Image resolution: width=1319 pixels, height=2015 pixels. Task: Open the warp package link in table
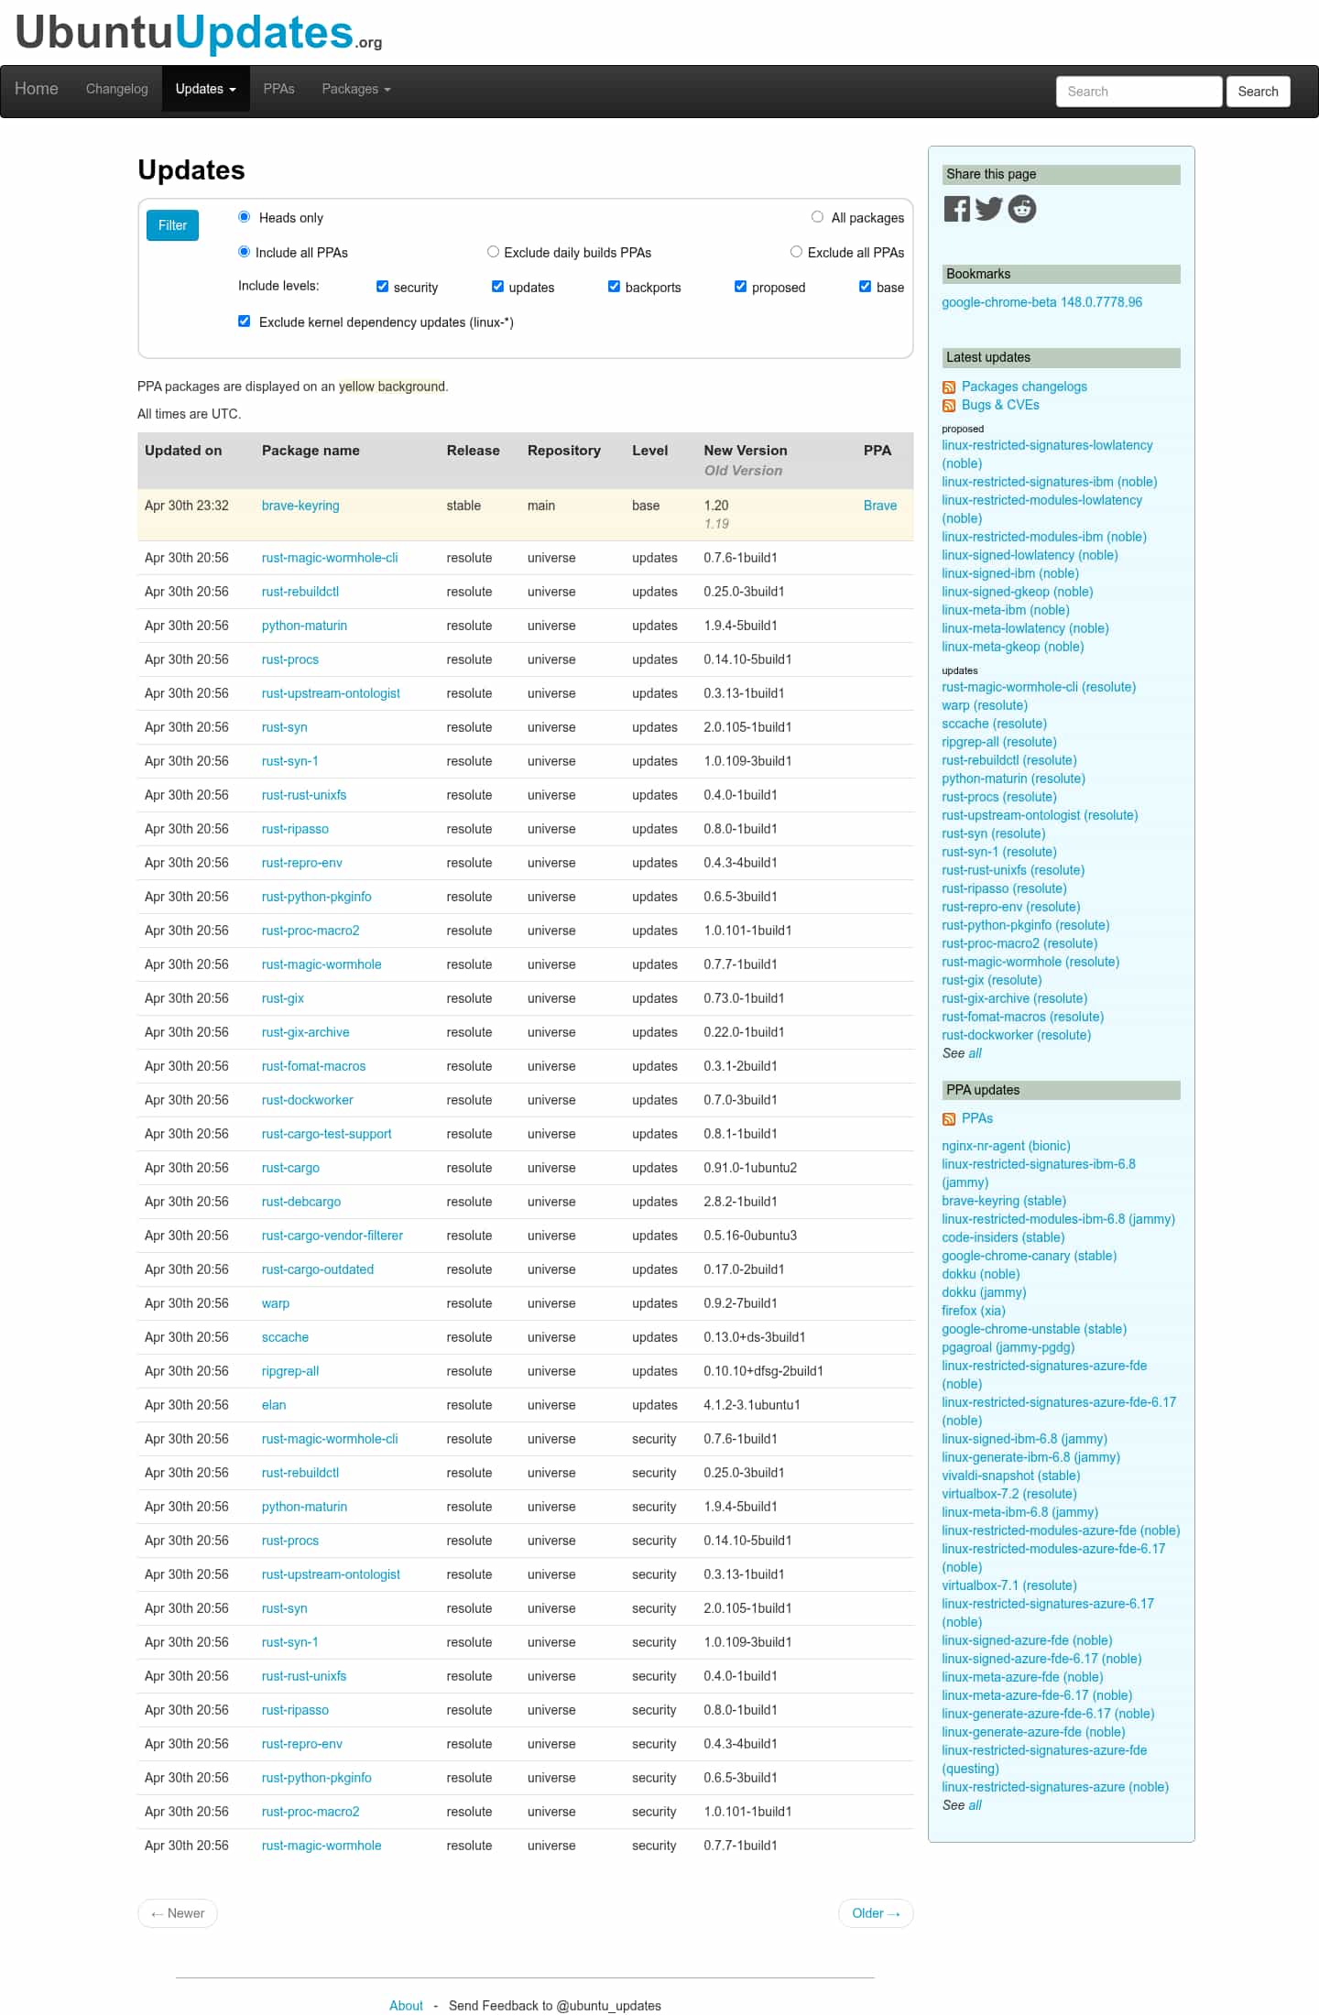(x=275, y=1303)
